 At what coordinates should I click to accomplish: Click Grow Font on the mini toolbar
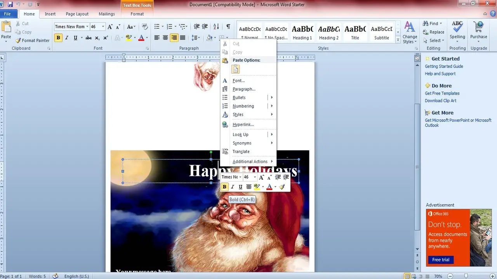pyautogui.click(x=261, y=177)
